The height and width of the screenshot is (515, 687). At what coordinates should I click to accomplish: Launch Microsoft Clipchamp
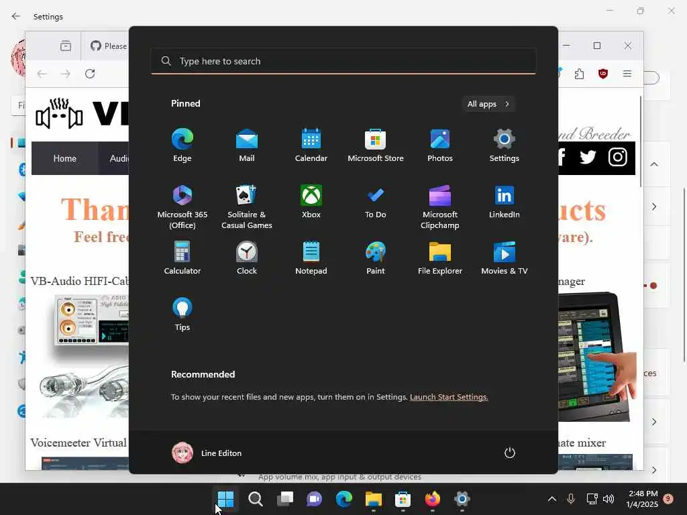(x=440, y=207)
